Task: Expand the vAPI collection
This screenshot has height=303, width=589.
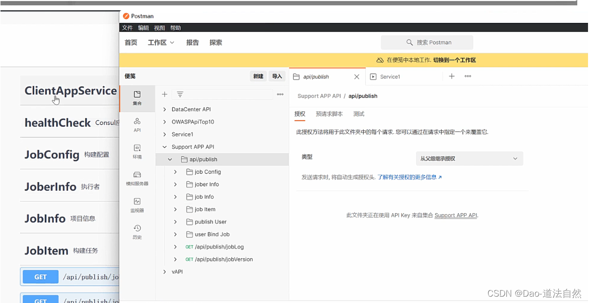Action: coord(164,272)
